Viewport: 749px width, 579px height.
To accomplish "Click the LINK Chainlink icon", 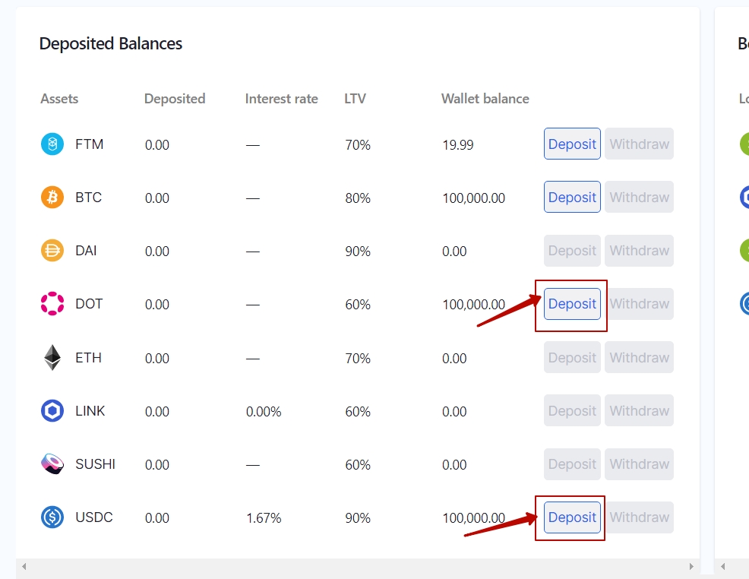I will coord(52,411).
